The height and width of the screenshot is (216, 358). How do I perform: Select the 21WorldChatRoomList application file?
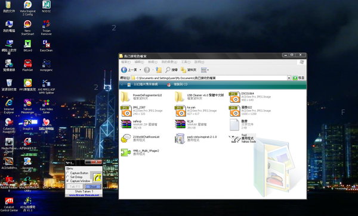coord(140,139)
